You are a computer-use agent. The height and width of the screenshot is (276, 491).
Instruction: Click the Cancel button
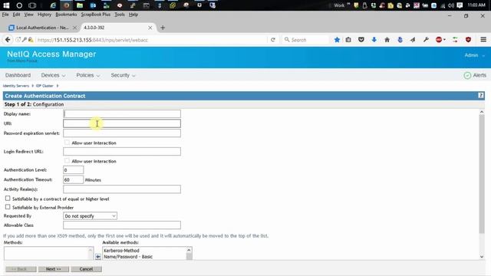point(86,269)
